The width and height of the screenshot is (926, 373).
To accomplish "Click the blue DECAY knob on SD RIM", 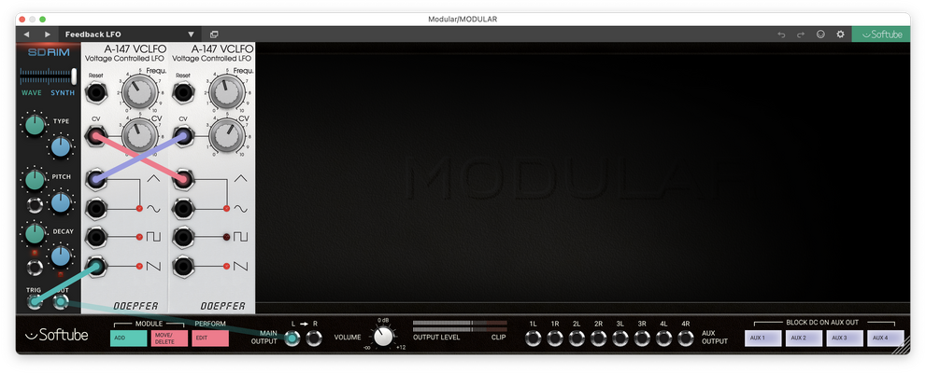I will pyautogui.click(x=61, y=256).
